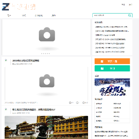This screenshot has height=139, width=139.
Task: Open the first post in the forum sidebar list
Action: (x=111, y=27)
